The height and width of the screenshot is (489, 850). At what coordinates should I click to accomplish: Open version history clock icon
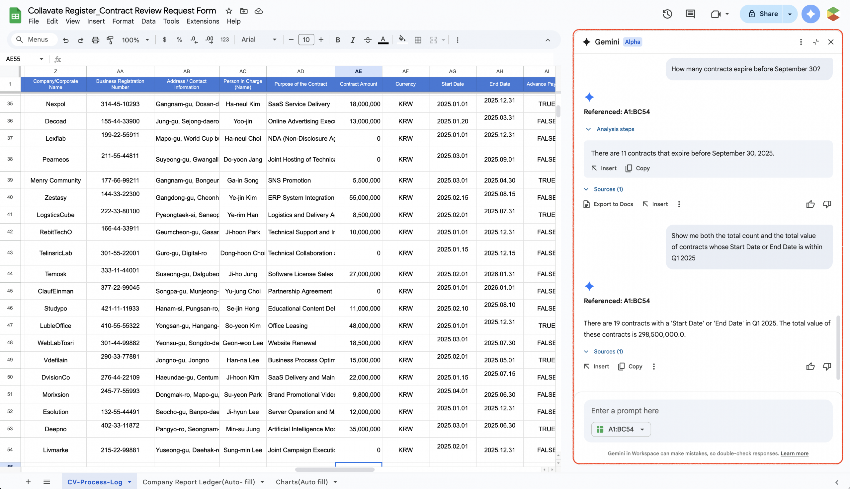pos(667,14)
